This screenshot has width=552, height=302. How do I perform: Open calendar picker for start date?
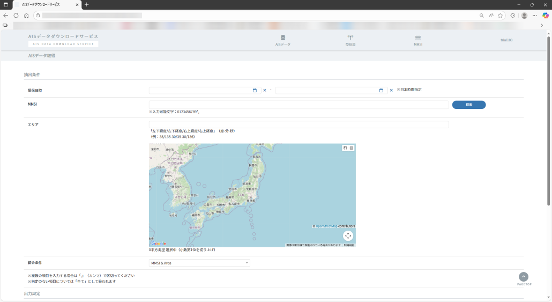255,90
